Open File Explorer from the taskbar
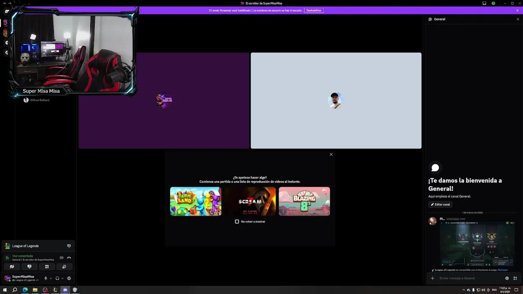 tap(35, 290)
